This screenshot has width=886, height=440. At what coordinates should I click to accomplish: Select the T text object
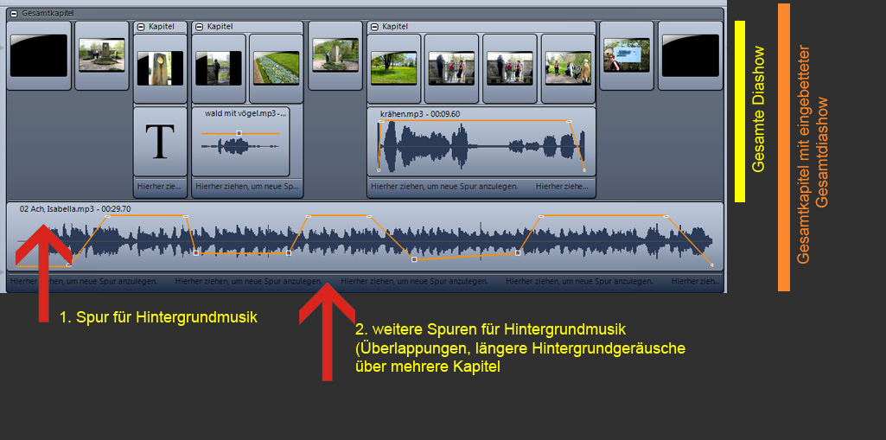[x=160, y=142]
